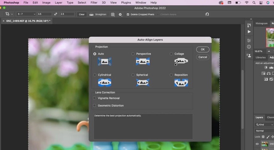274x150 pixels.
Task: Cancel the Auto-Align Layers dialog
Action: click(x=203, y=57)
